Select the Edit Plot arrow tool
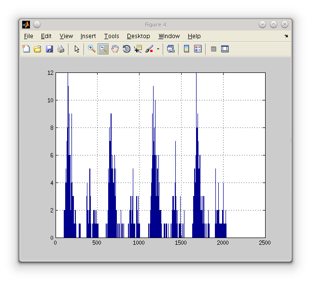The image size is (311, 281). coord(76,49)
